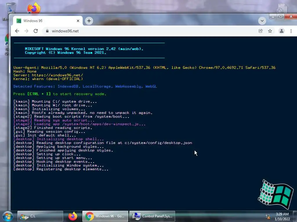Click the Firefox desktop shortcut icon

(34, 8)
